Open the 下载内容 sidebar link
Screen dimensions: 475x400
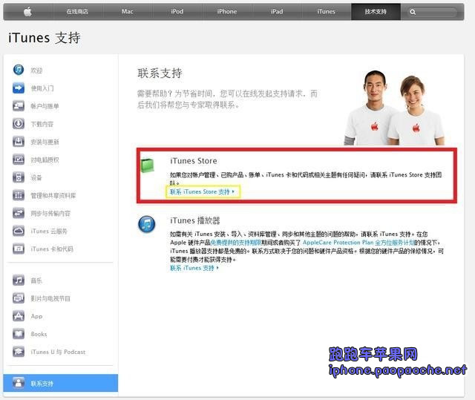coord(42,124)
